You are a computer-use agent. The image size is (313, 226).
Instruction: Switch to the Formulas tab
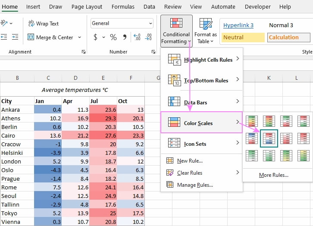click(x=123, y=6)
